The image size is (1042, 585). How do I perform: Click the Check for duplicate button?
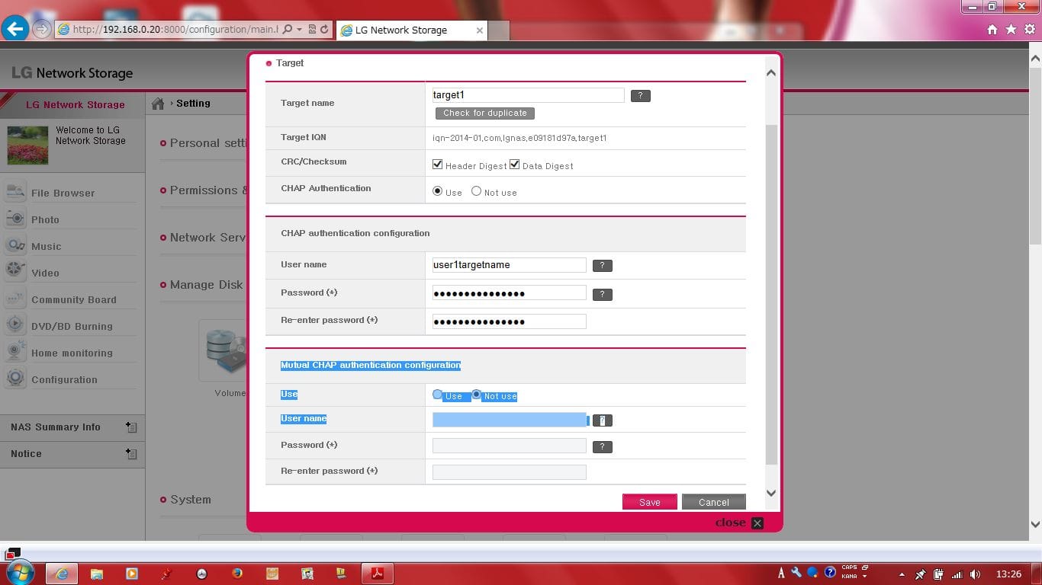(x=485, y=113)
